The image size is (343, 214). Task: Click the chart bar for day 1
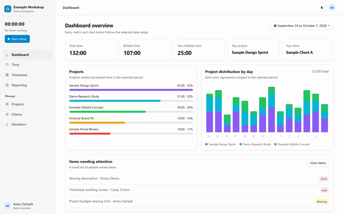(x=271, y=109)
